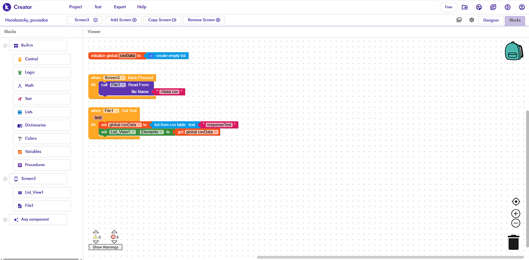Center workspace with the target icon

[x=516, y=202]
